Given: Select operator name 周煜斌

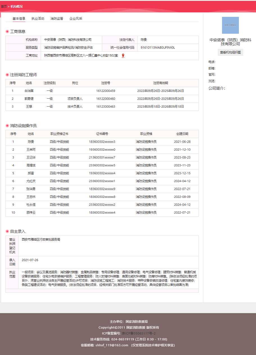Looking at the screenshot, I should tap(31, 165).
